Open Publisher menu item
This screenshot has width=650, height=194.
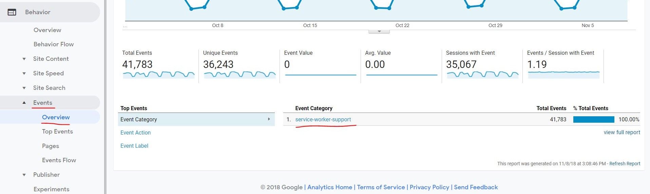point(46,175)
